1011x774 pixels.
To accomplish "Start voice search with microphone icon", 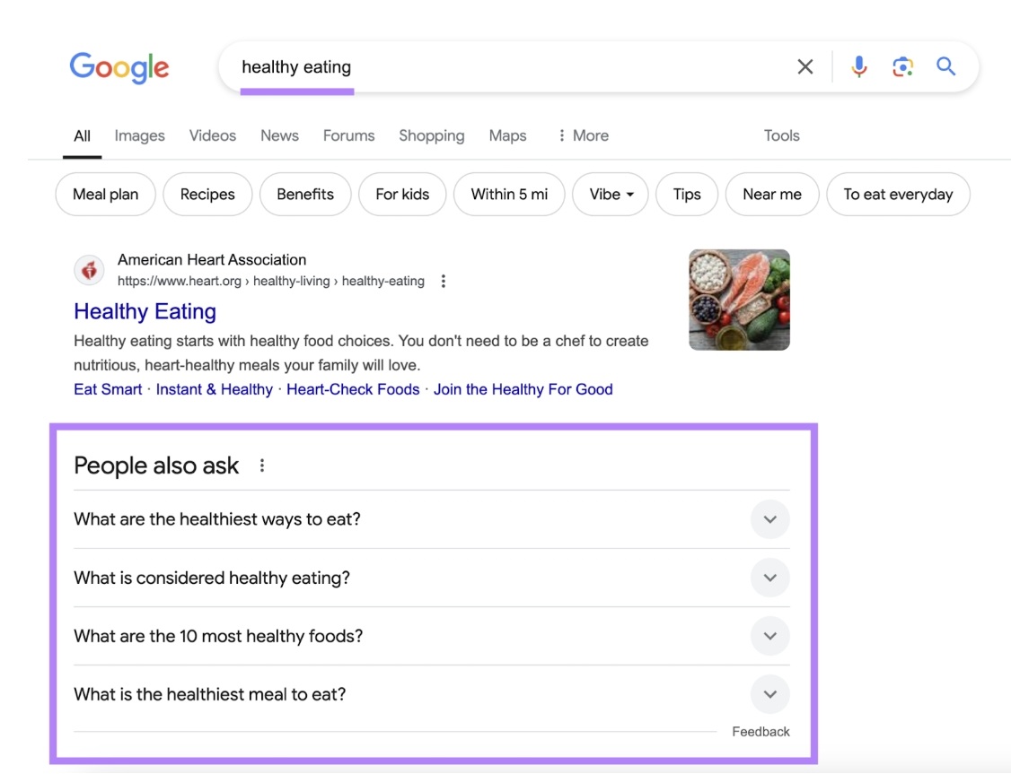I will [x=859, y=66].
